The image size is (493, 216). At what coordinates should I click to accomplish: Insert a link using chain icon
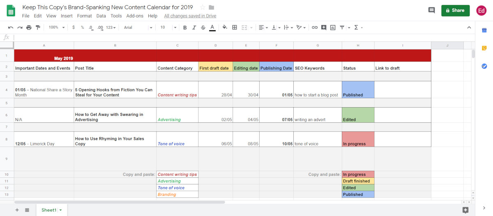(315, 28)
